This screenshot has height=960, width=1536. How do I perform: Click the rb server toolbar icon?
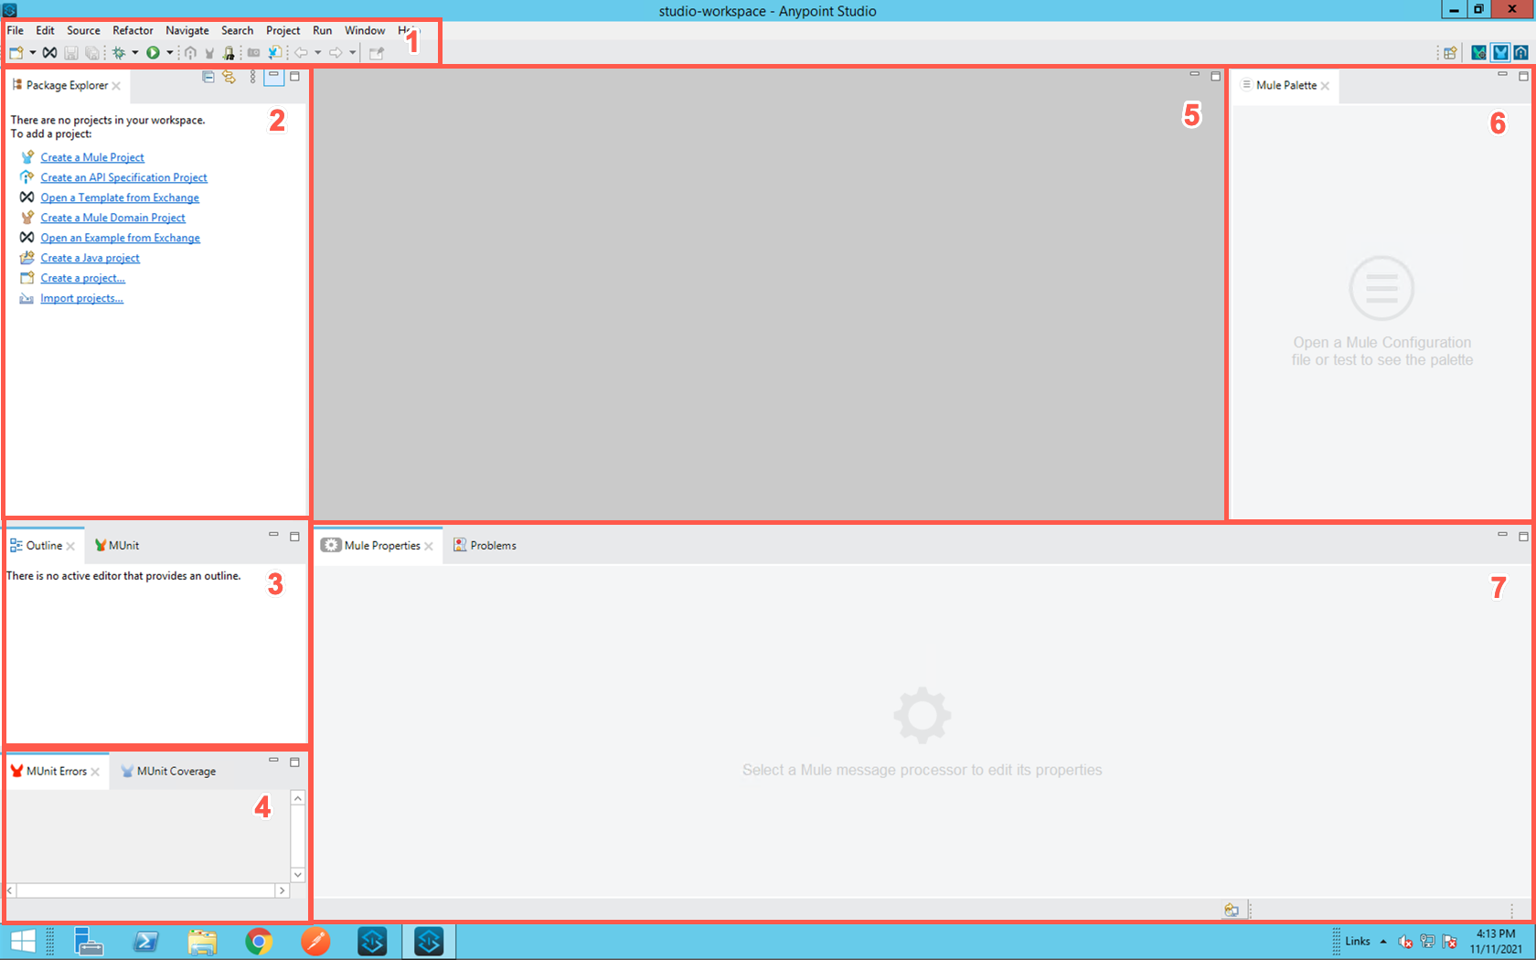pos(229,53)
